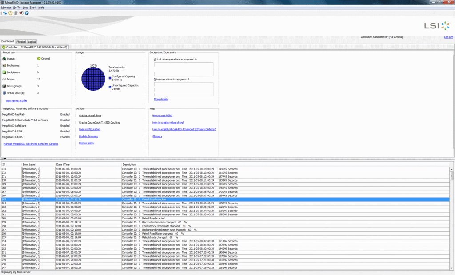Open help with the blue question icon
455x275 pixels.
(27, 13)
